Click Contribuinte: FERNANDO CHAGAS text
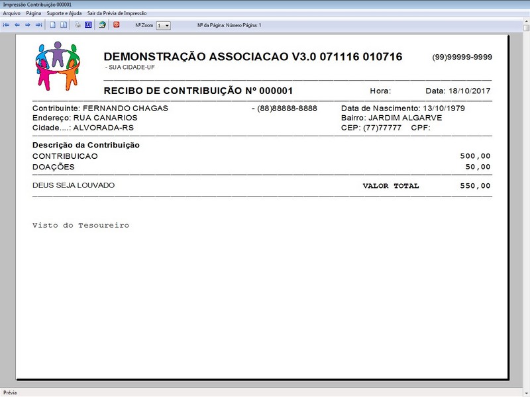The width and height of the screenshot is (530, 397). coord(100,109)
